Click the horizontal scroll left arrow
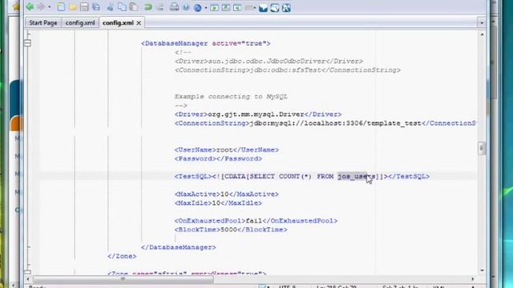513x288 pixels. click(x=28, y=279)
